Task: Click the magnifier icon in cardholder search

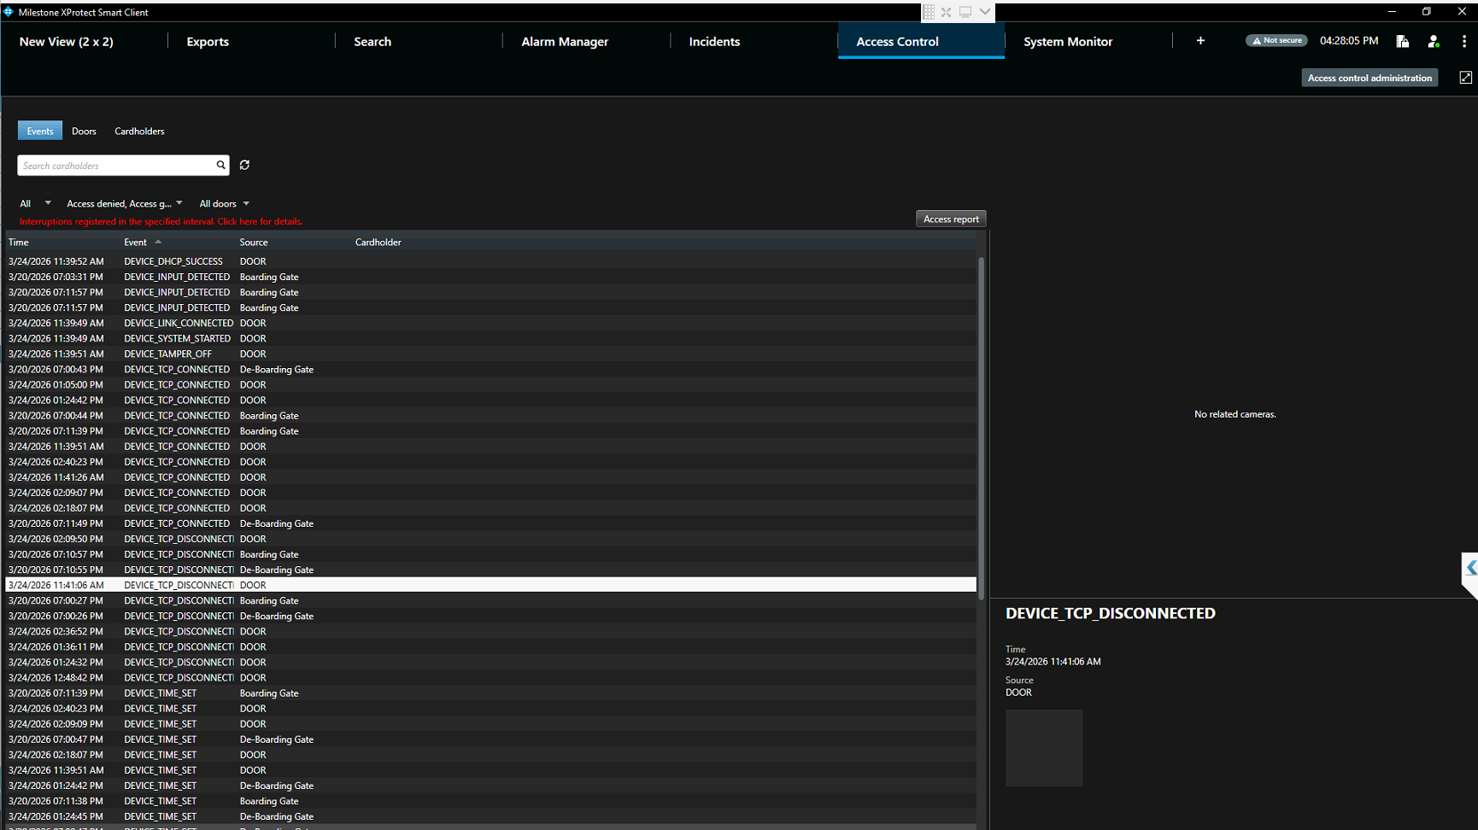Action: (220, 165)
